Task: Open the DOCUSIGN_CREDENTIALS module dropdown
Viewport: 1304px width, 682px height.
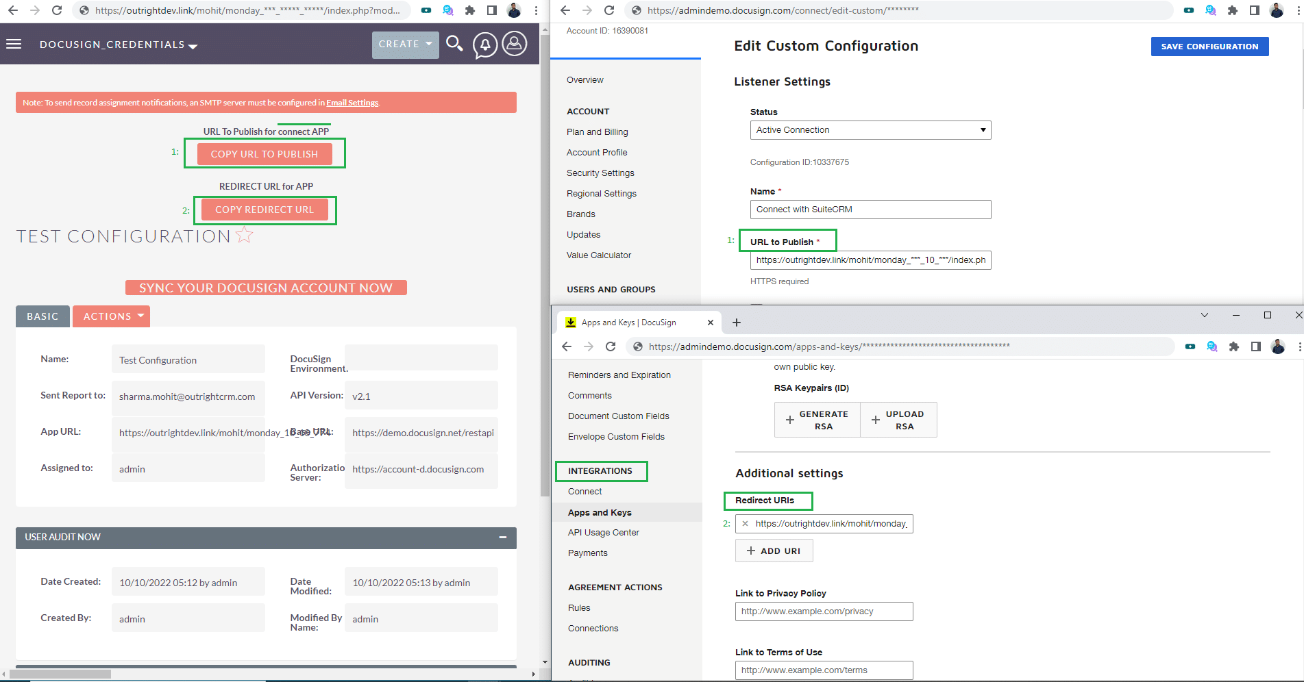Action: tap(119, 45)
